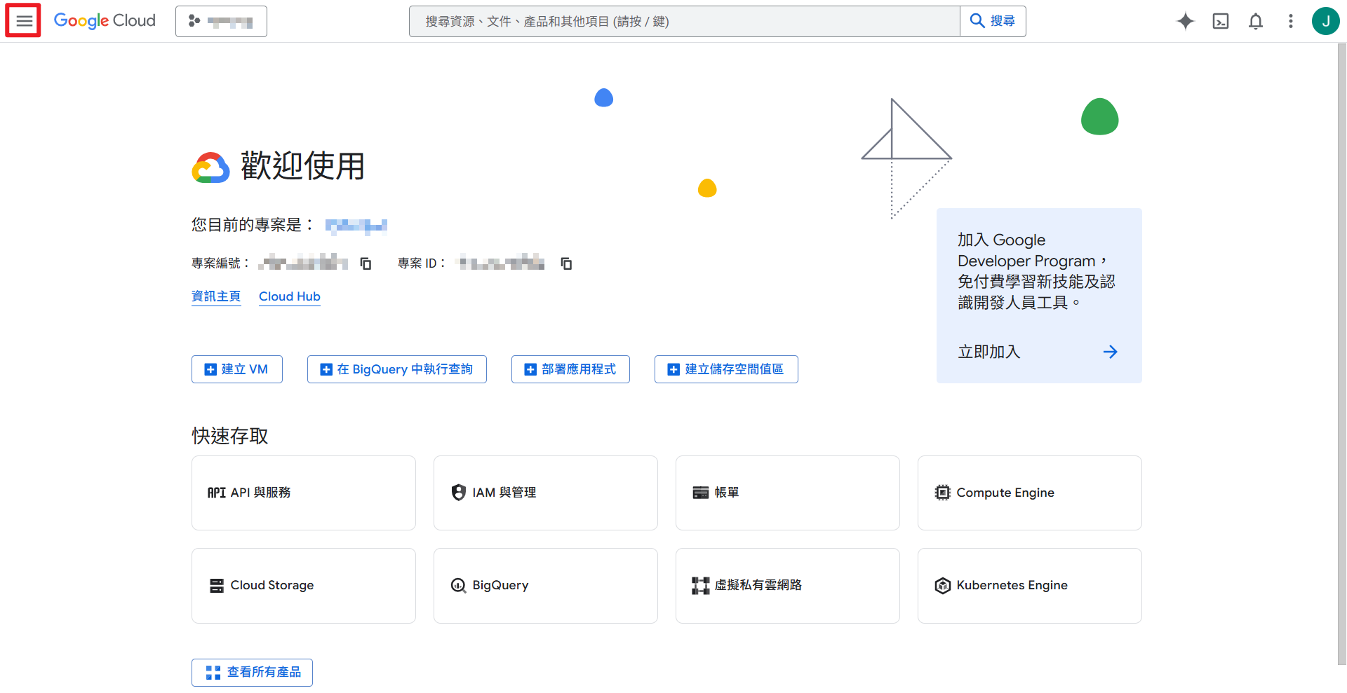The image size is (1347, 693).
Task: Click 查看所有產品 at the bottom
Action: pyautogui.click(x=252, y=672)
